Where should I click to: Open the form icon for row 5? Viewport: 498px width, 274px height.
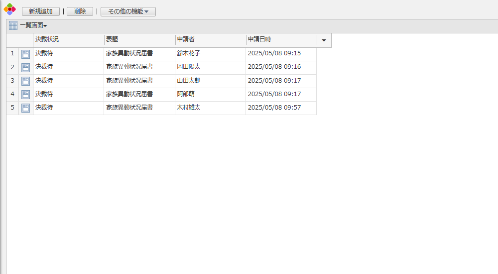(25, 108)
